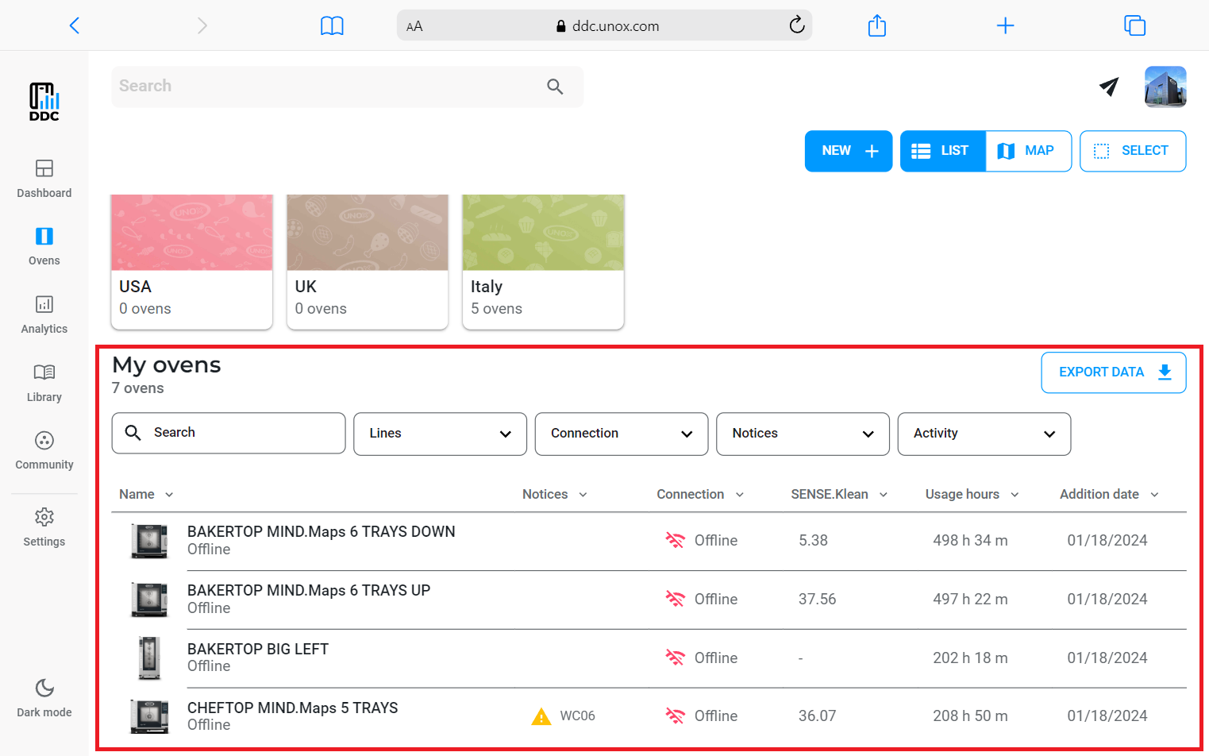The height and width of the screenshot is (756, 1209).
Task: Open the Italy ovens group card
Action: [543, 261]
